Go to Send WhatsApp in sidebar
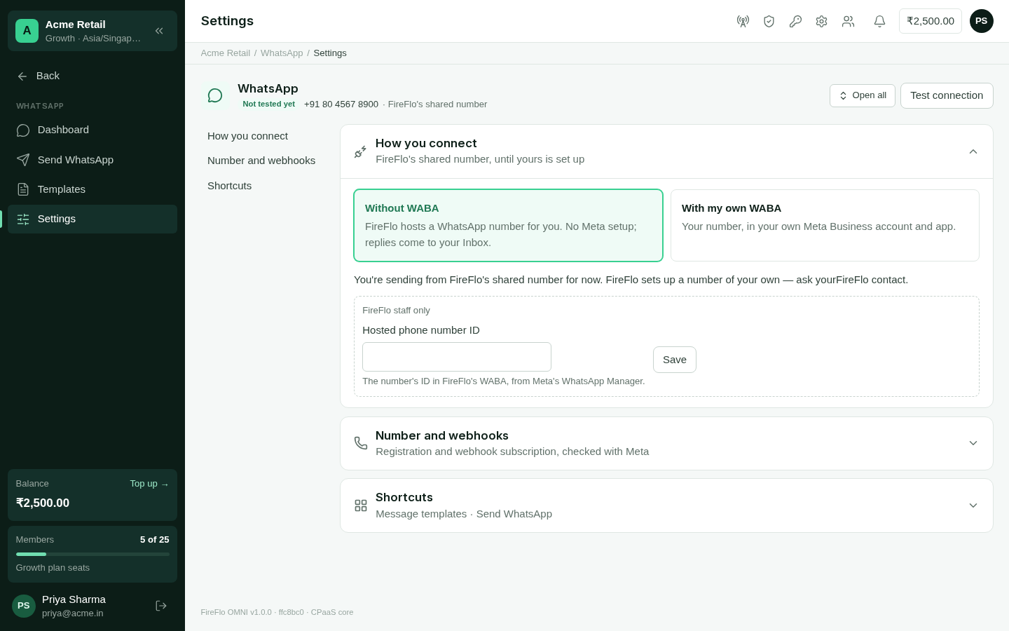Screen dimensions: 1009x631 [x=92, y=160]
